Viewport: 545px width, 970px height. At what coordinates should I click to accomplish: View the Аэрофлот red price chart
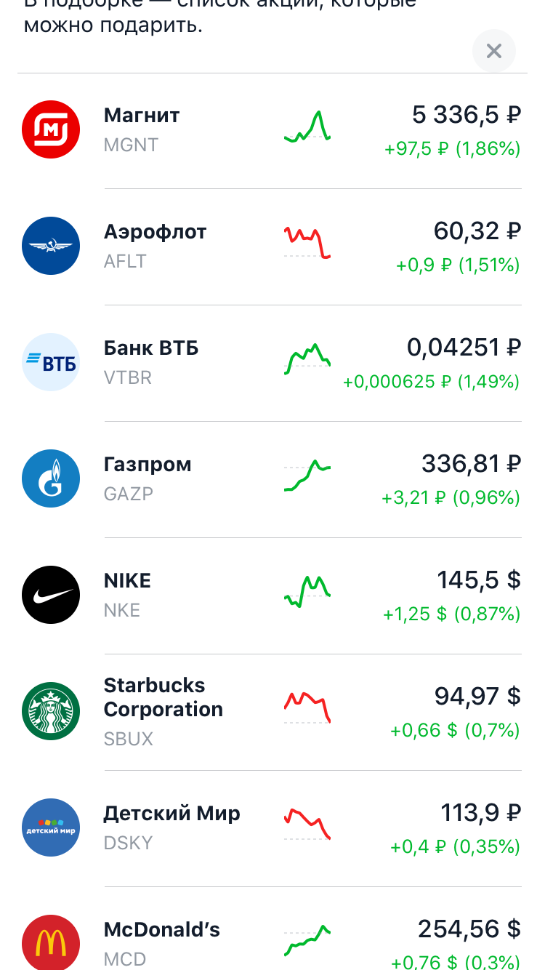coord(307,242)
